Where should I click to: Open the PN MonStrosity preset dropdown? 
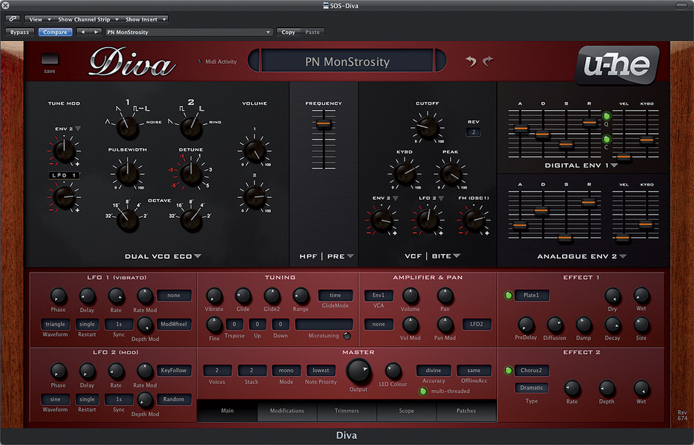coord(189,32)
